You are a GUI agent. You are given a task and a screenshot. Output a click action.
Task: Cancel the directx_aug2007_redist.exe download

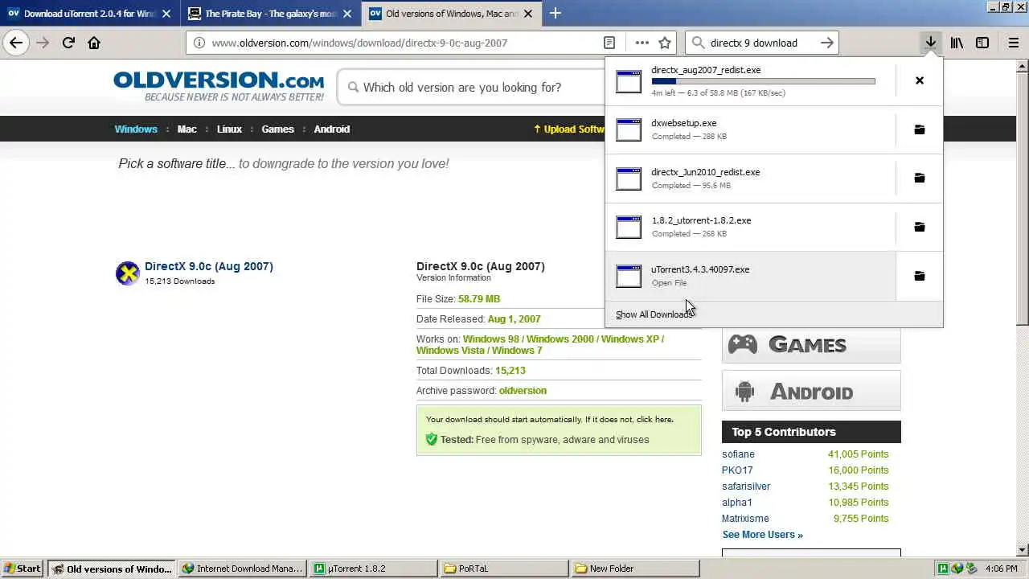tap(920, 80)
